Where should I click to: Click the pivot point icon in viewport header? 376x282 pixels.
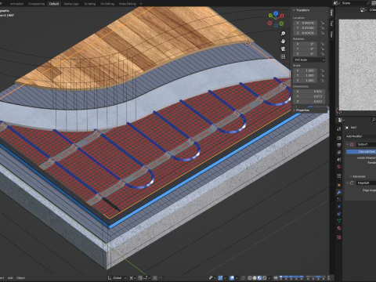(132, 278)
